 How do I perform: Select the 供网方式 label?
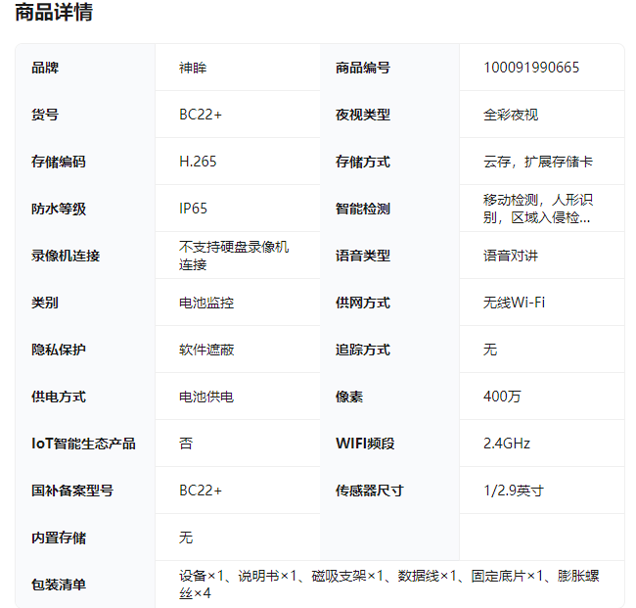click(x=363, y=303)
